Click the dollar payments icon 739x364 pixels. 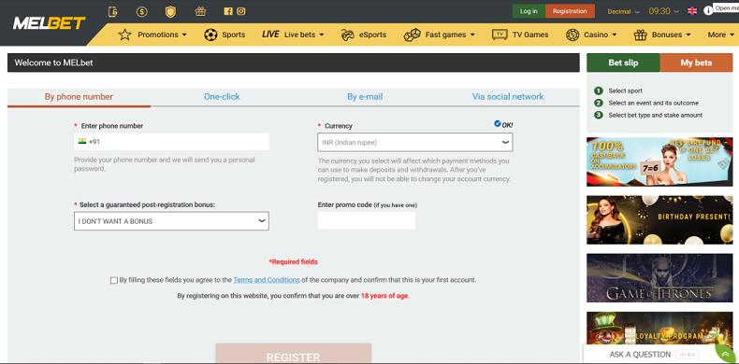(x=141, y=12)
